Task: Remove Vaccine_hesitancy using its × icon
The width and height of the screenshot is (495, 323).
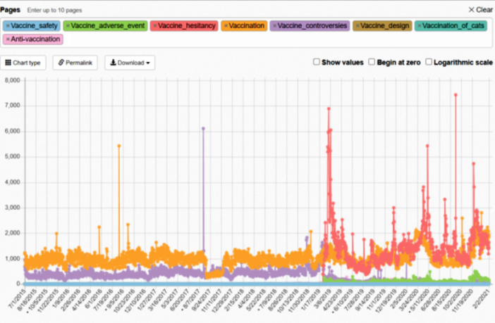Action: [155, 26]
